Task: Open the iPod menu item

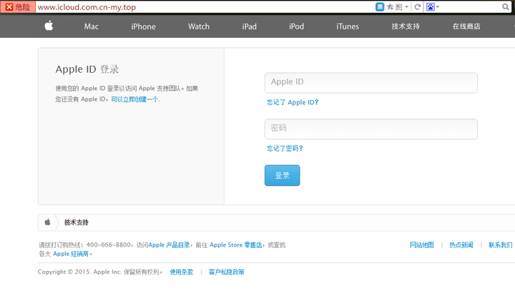Action: [x=297, y=26]
